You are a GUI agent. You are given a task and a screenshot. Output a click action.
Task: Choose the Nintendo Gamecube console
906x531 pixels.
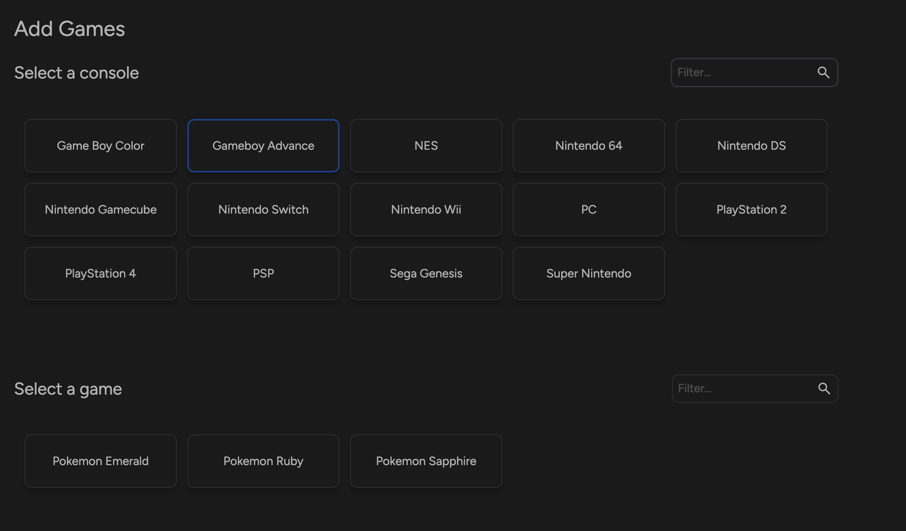point(101,210)
